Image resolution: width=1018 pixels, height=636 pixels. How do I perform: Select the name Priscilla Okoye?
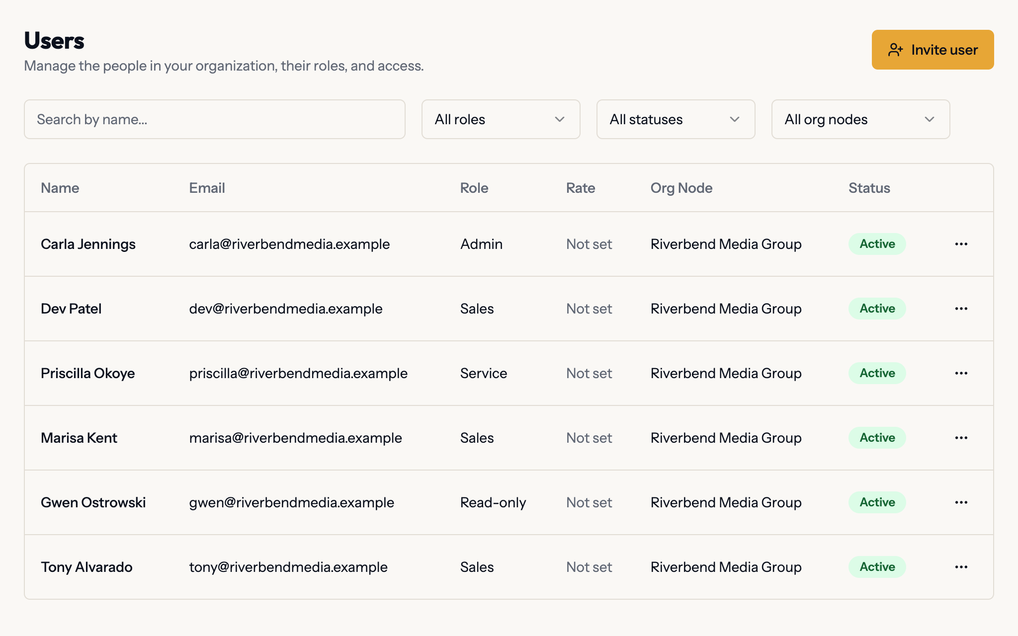[87, 373]
